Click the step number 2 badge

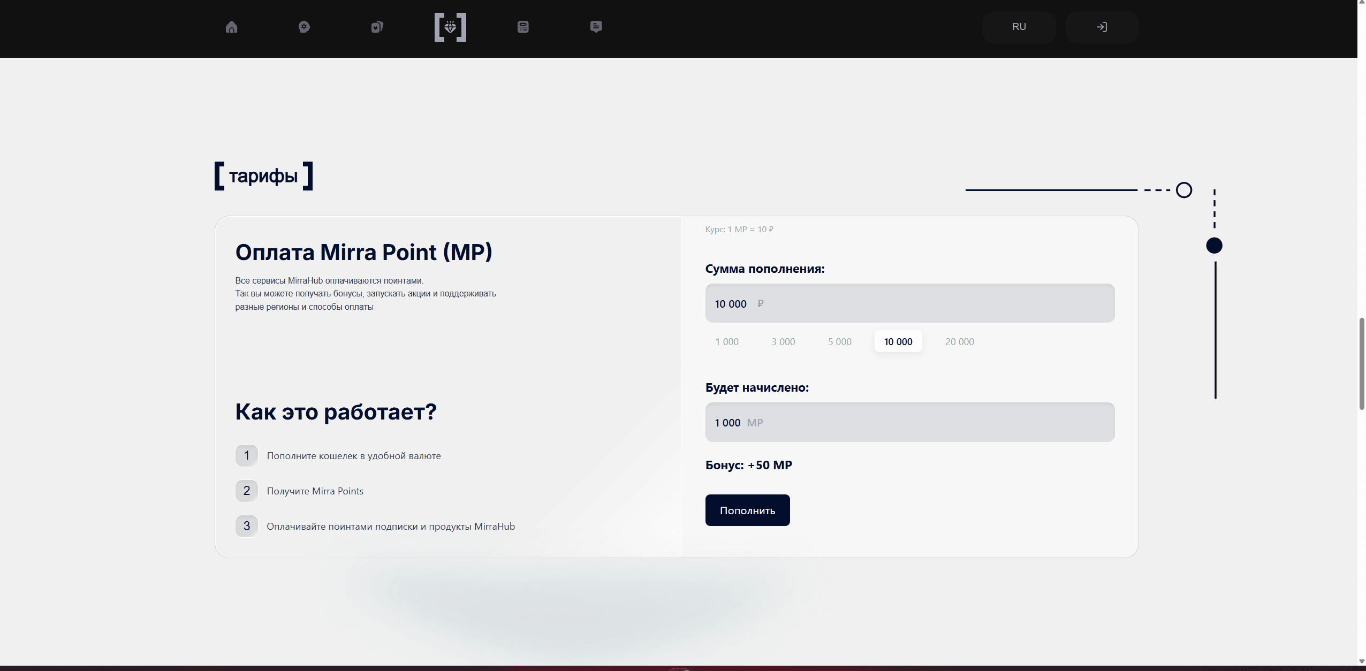pyautogui.click(x=247, y=491)
